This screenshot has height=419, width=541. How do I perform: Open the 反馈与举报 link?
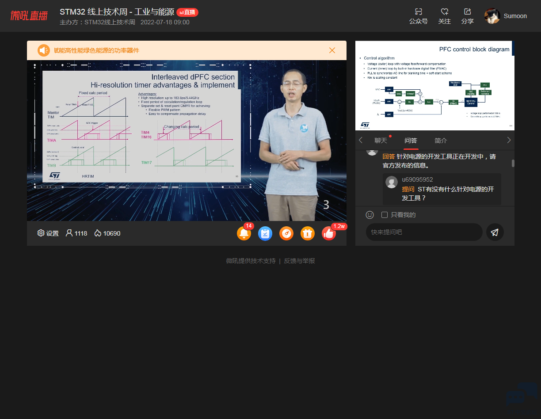click(300, 261)
